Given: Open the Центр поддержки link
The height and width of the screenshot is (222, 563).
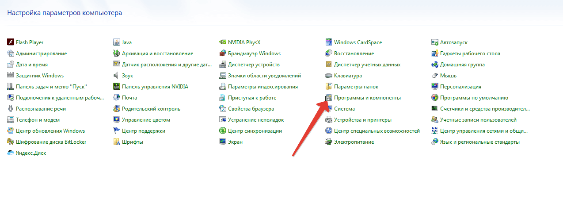Looking at the screenshot, I should click(144, 131).
